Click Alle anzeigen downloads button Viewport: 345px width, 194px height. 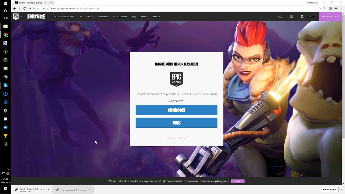329,190
